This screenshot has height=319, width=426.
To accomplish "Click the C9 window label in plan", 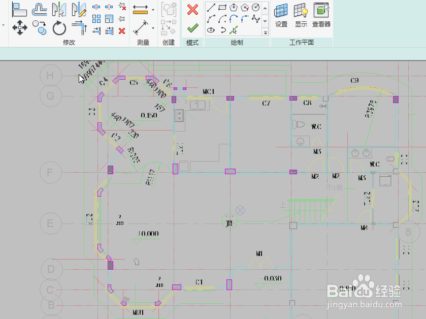I will (354, 80).
